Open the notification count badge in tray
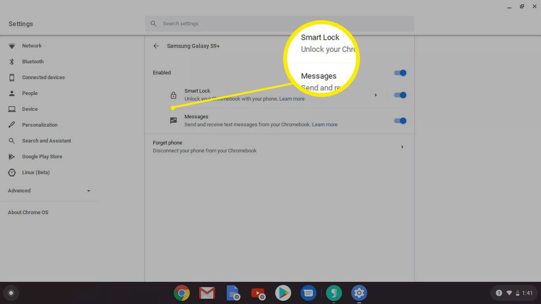 point(499,293)
